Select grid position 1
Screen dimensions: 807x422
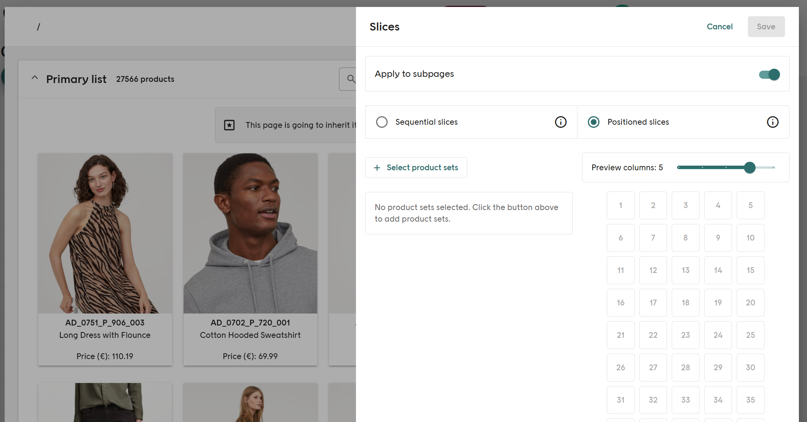(620, 205)
